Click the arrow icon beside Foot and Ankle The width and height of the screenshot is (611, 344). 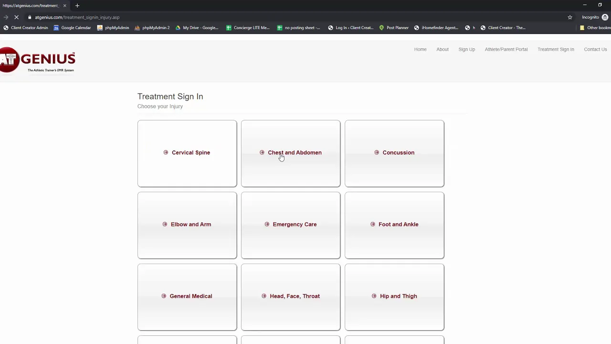click(x=373, y=224)
